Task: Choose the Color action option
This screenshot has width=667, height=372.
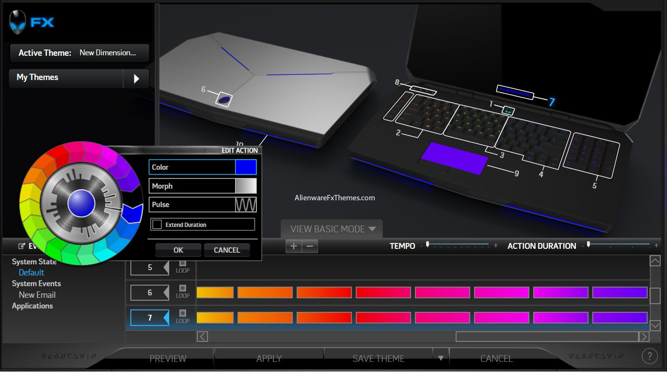Action: [x=203, y=167]
